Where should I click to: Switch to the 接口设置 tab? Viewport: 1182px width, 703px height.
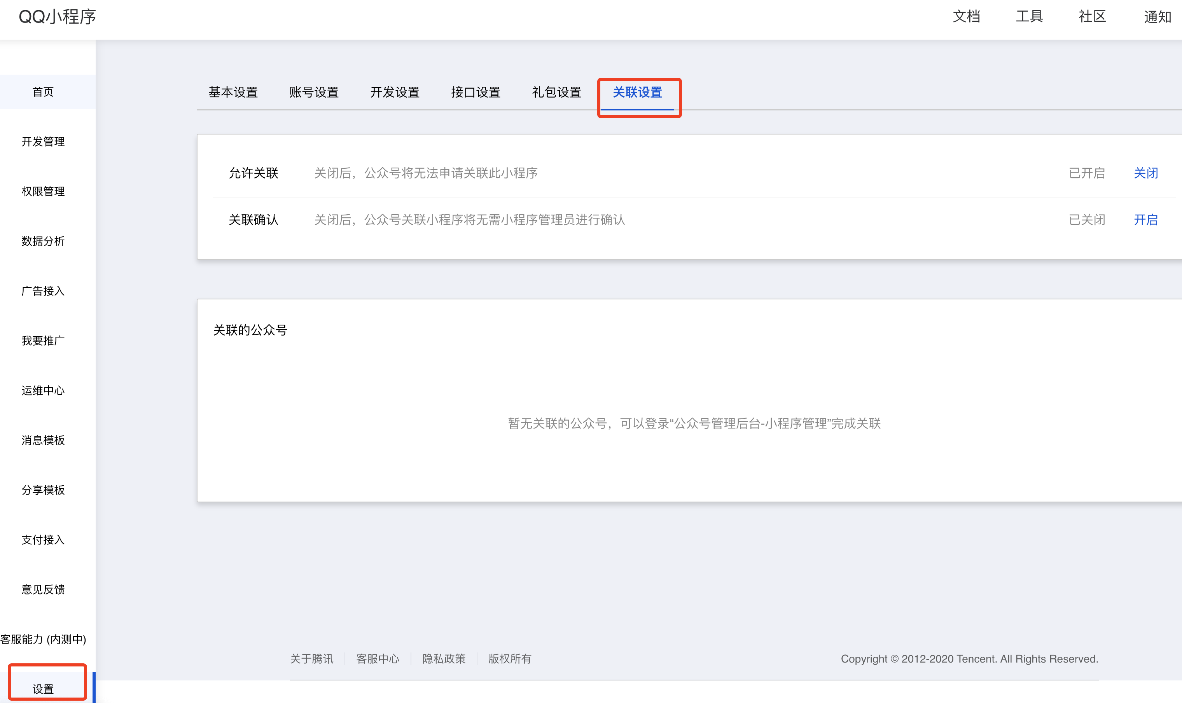coord(476,93)
